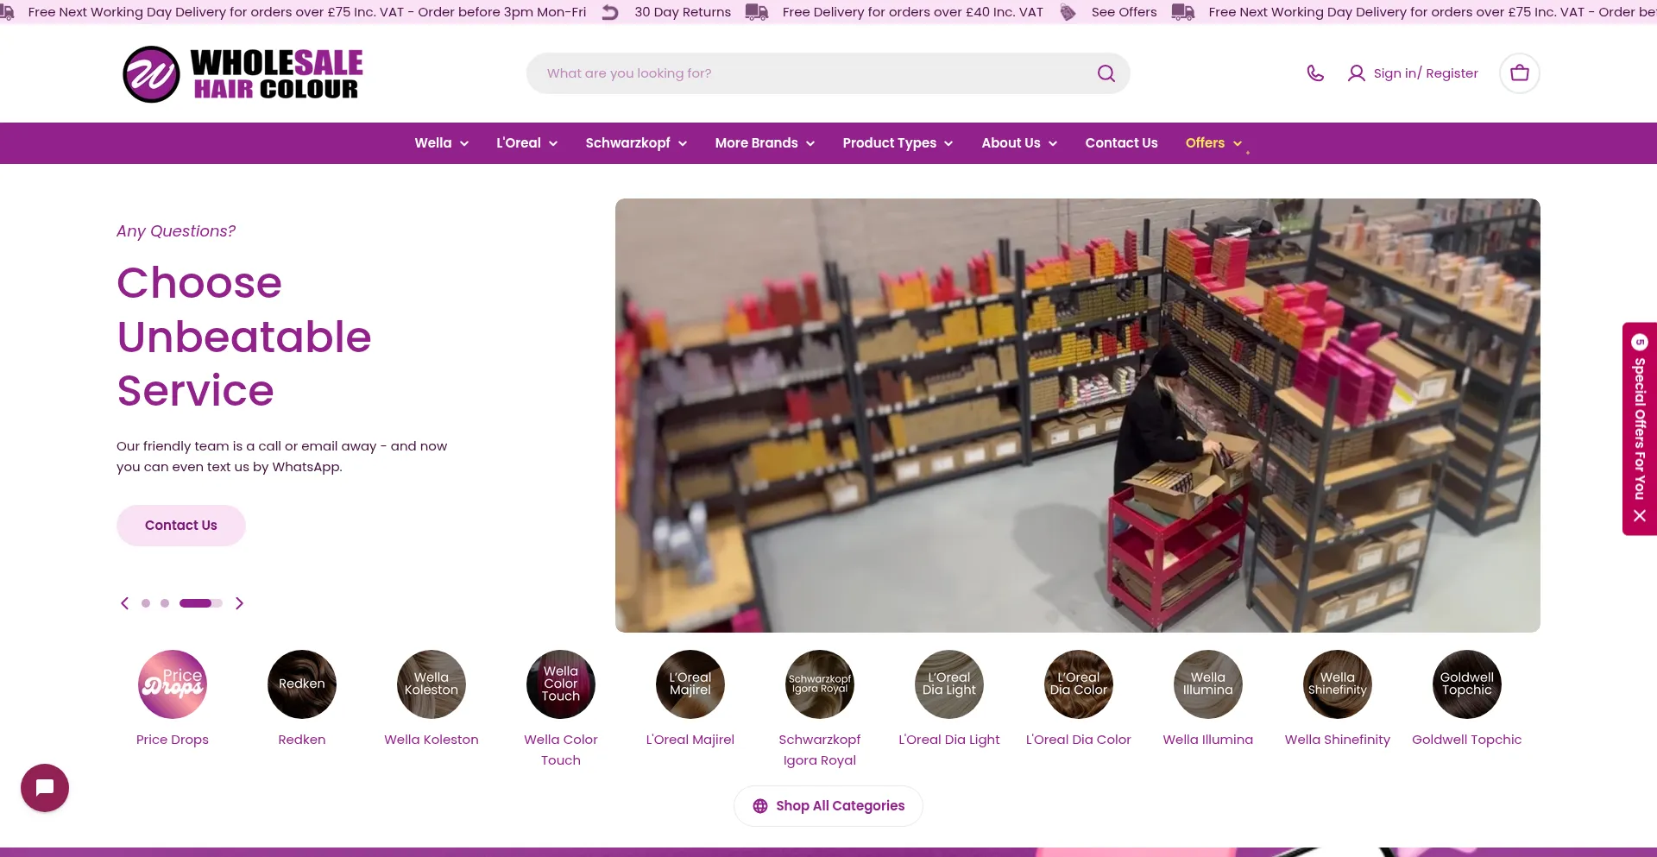Close the Special Offers side tab

(x=1640, y=515)
